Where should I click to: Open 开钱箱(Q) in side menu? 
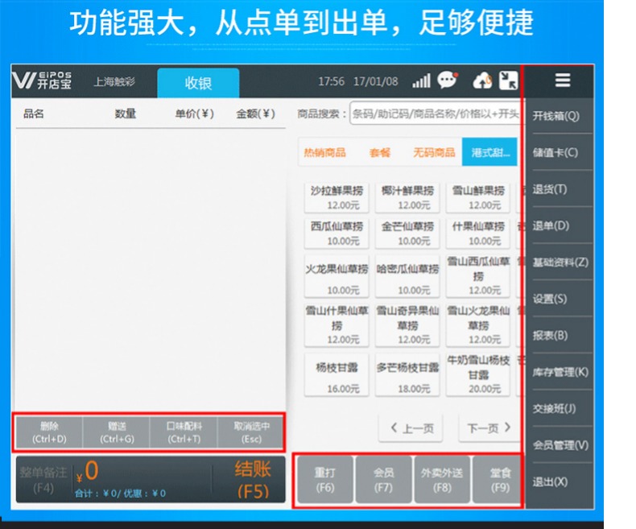560,116
